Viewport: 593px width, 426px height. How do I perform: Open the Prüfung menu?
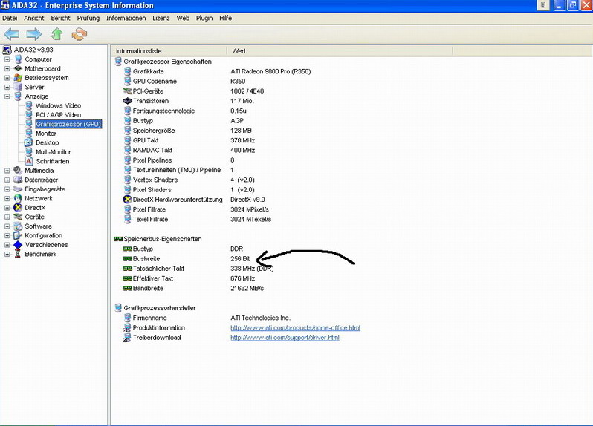coord(88,18)
